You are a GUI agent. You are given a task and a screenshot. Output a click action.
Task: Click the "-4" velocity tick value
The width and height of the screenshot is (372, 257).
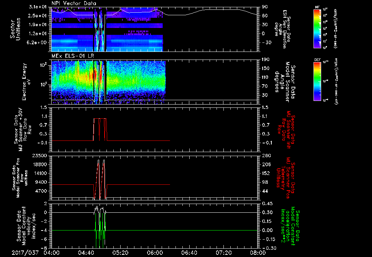[x=44, y=231]
